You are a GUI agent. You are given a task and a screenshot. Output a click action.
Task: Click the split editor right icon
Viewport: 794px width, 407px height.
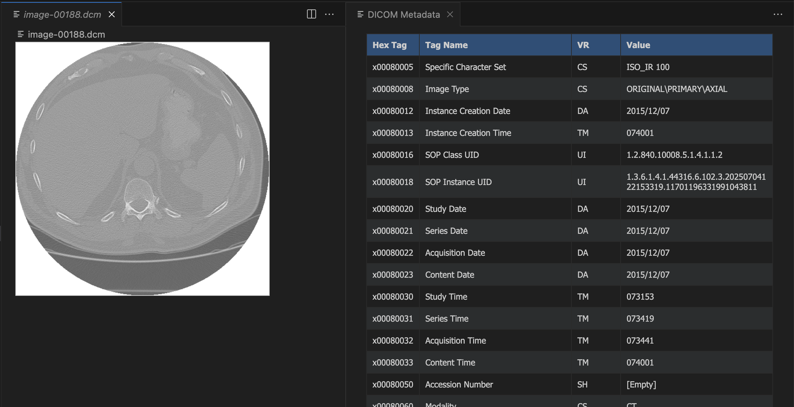tap(311, 14)
